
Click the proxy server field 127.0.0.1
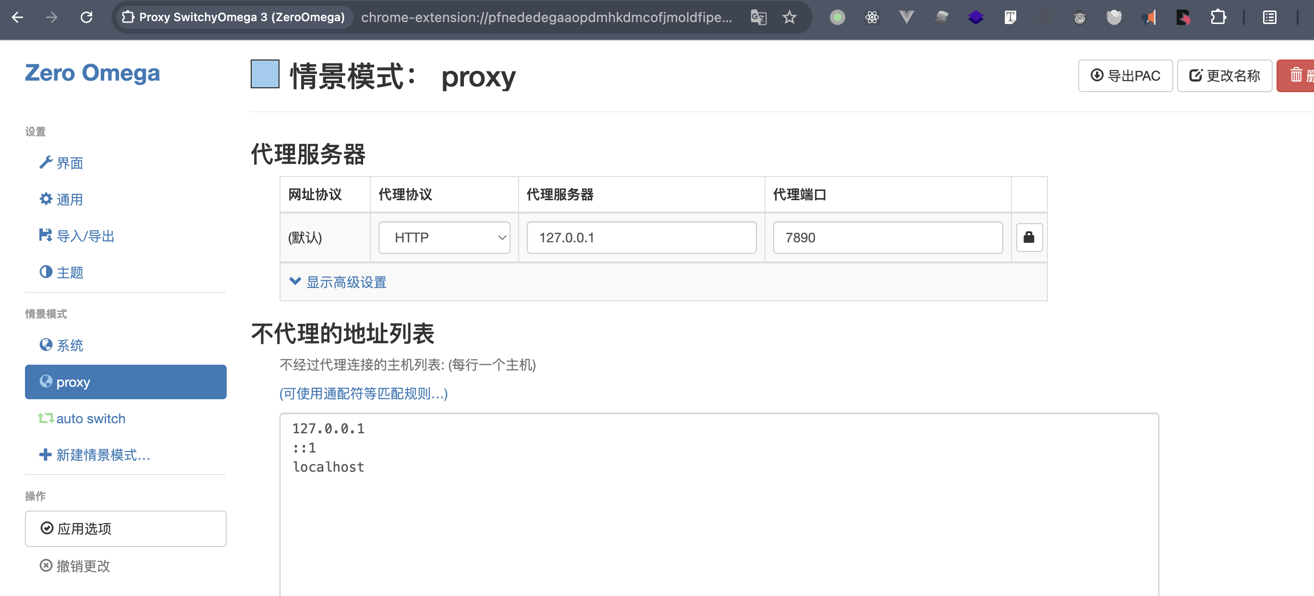pos(641,237)
